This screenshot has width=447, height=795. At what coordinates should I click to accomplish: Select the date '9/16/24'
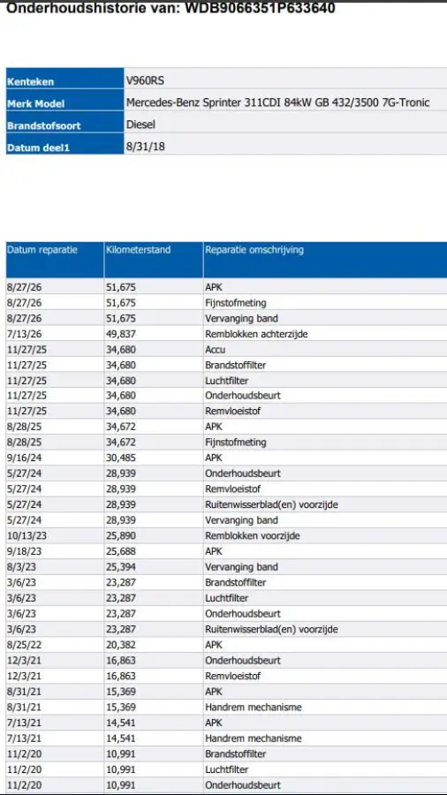[23, 458]
